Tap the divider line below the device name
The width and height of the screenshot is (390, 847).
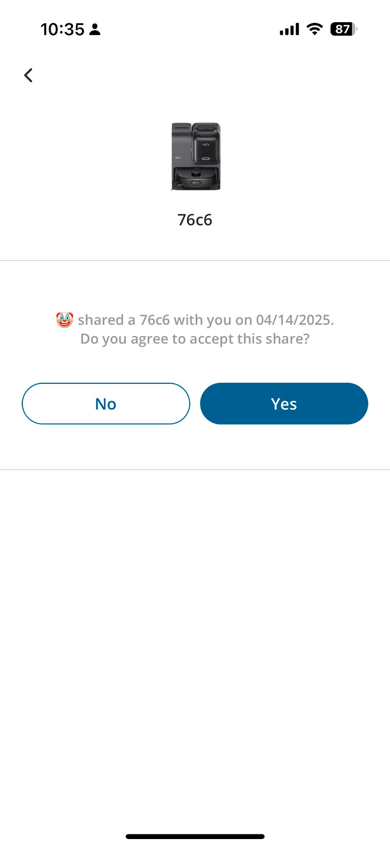pyautogui.click(x=195, y=260)
